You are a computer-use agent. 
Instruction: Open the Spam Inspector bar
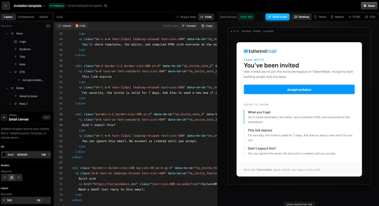299,204
